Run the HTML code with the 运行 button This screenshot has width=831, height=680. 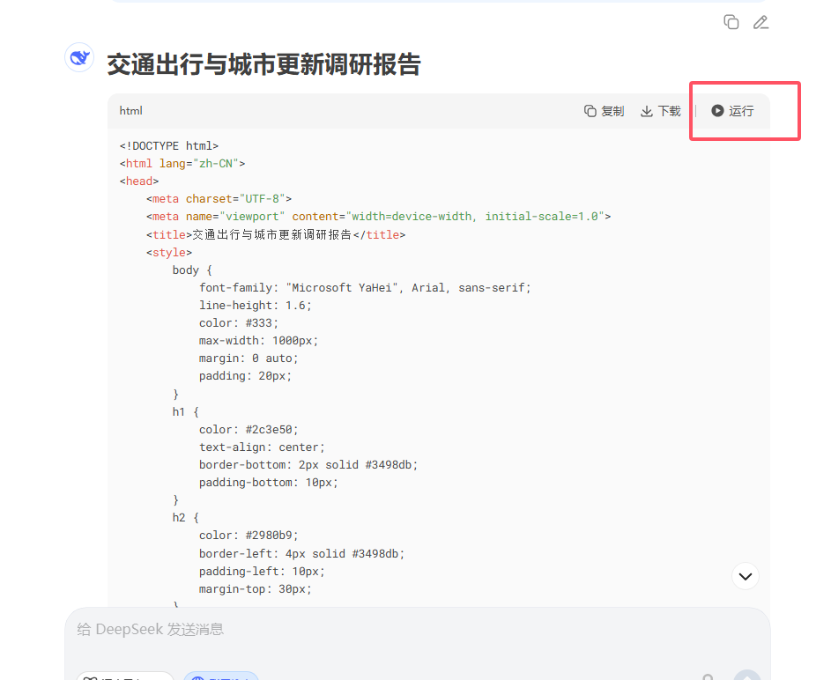tap(733, 111)
